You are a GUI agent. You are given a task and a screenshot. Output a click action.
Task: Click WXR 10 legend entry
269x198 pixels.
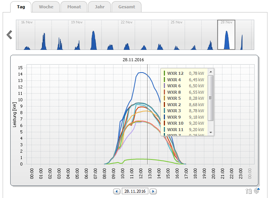[184, 123]
